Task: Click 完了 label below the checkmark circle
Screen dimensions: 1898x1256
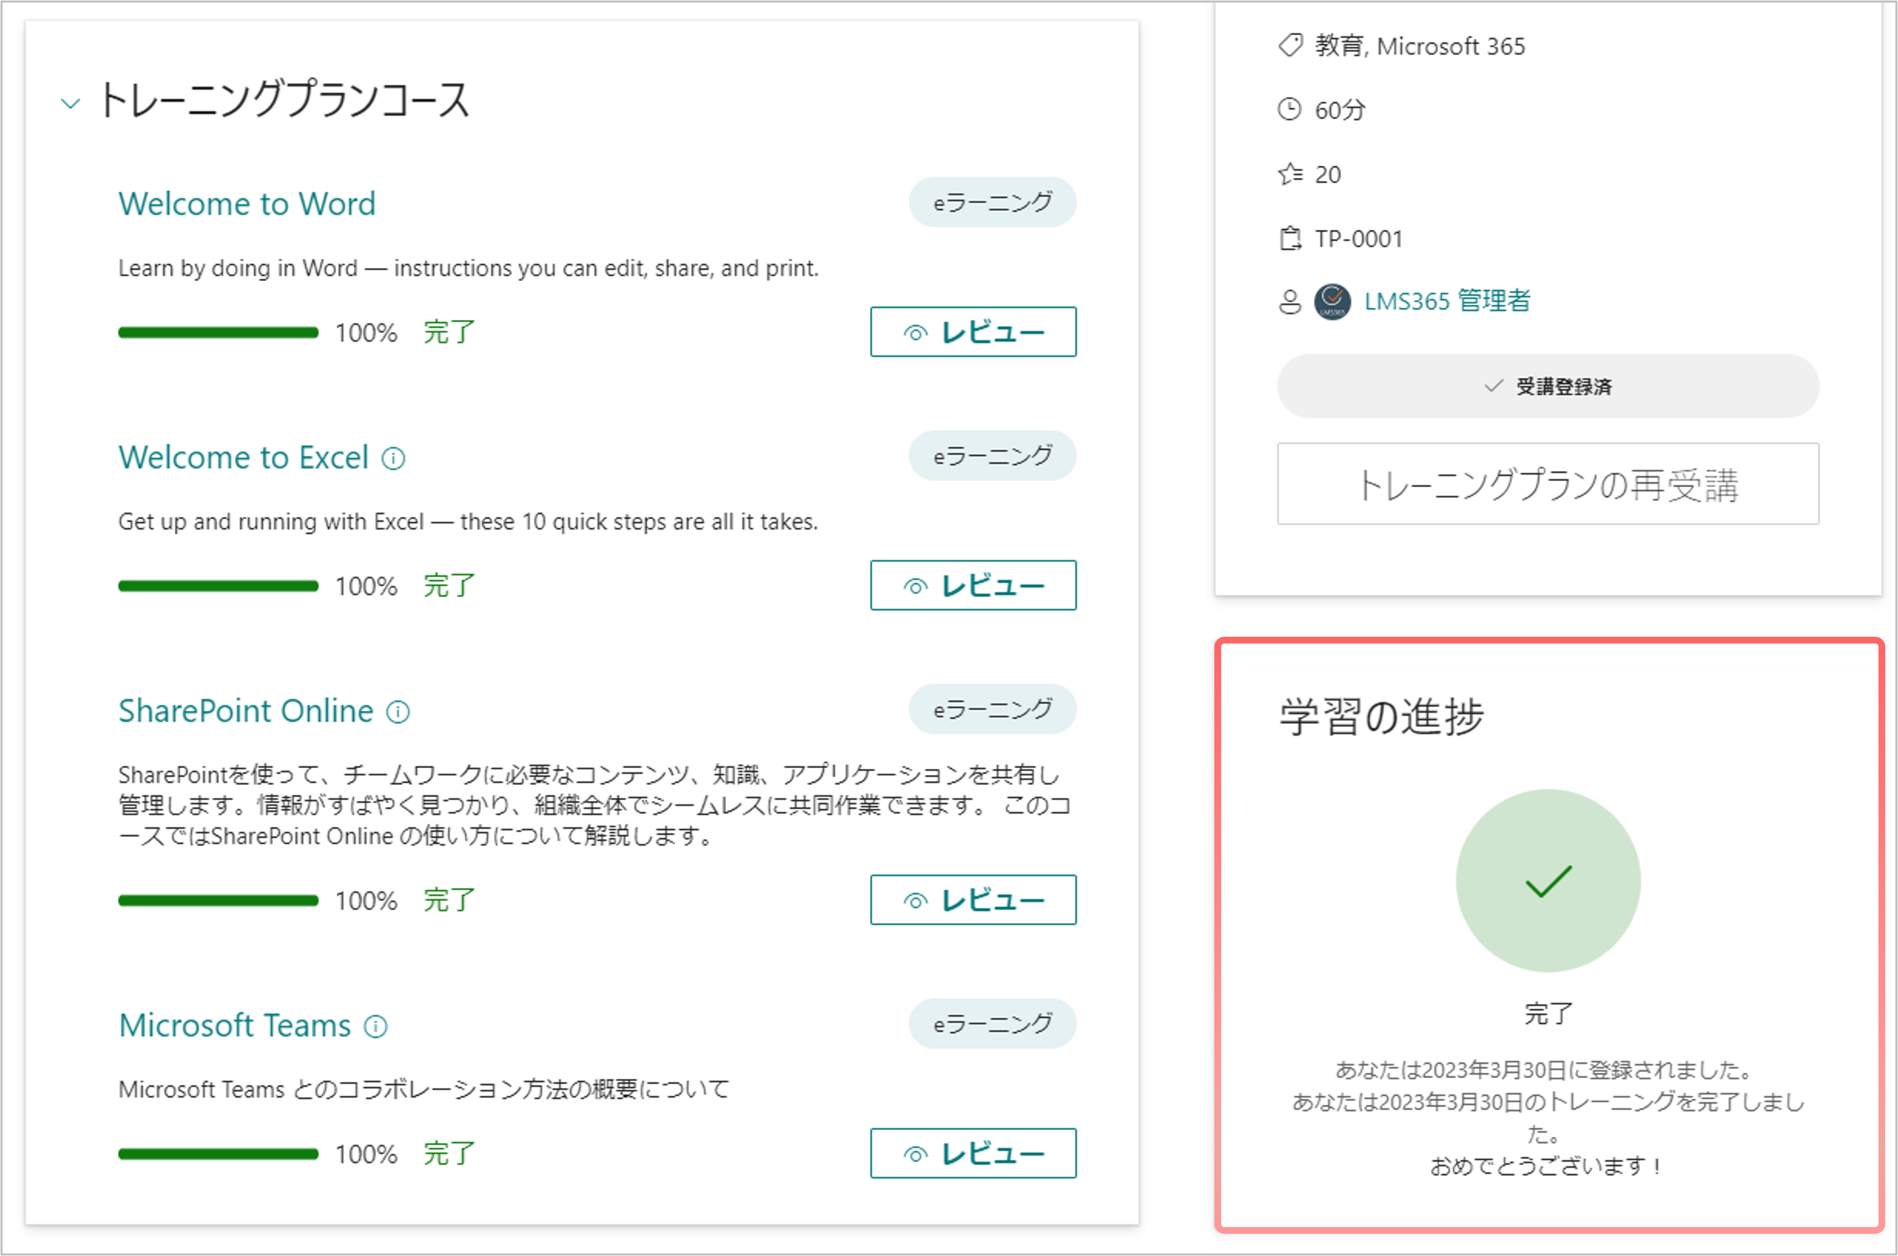Action: [x=1547, y=1013]
